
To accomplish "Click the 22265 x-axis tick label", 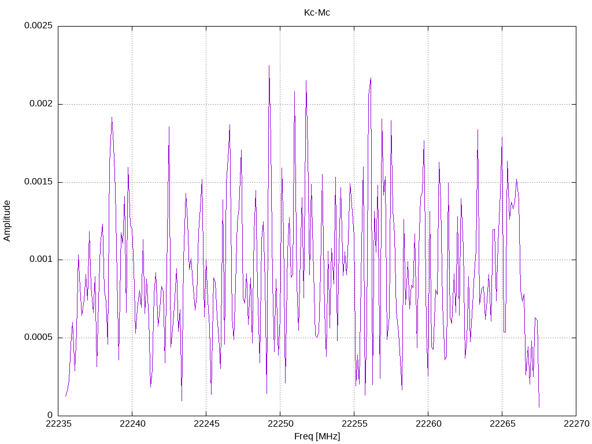I will [502, 424].
